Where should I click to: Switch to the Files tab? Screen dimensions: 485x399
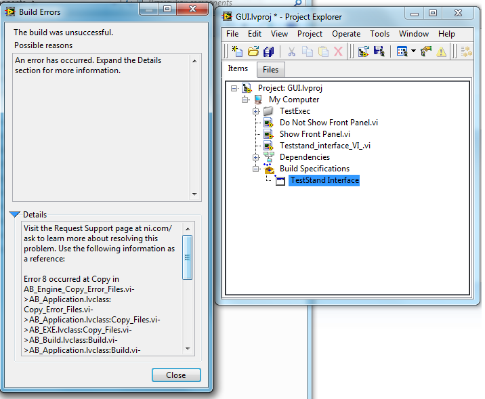[270, 69]
